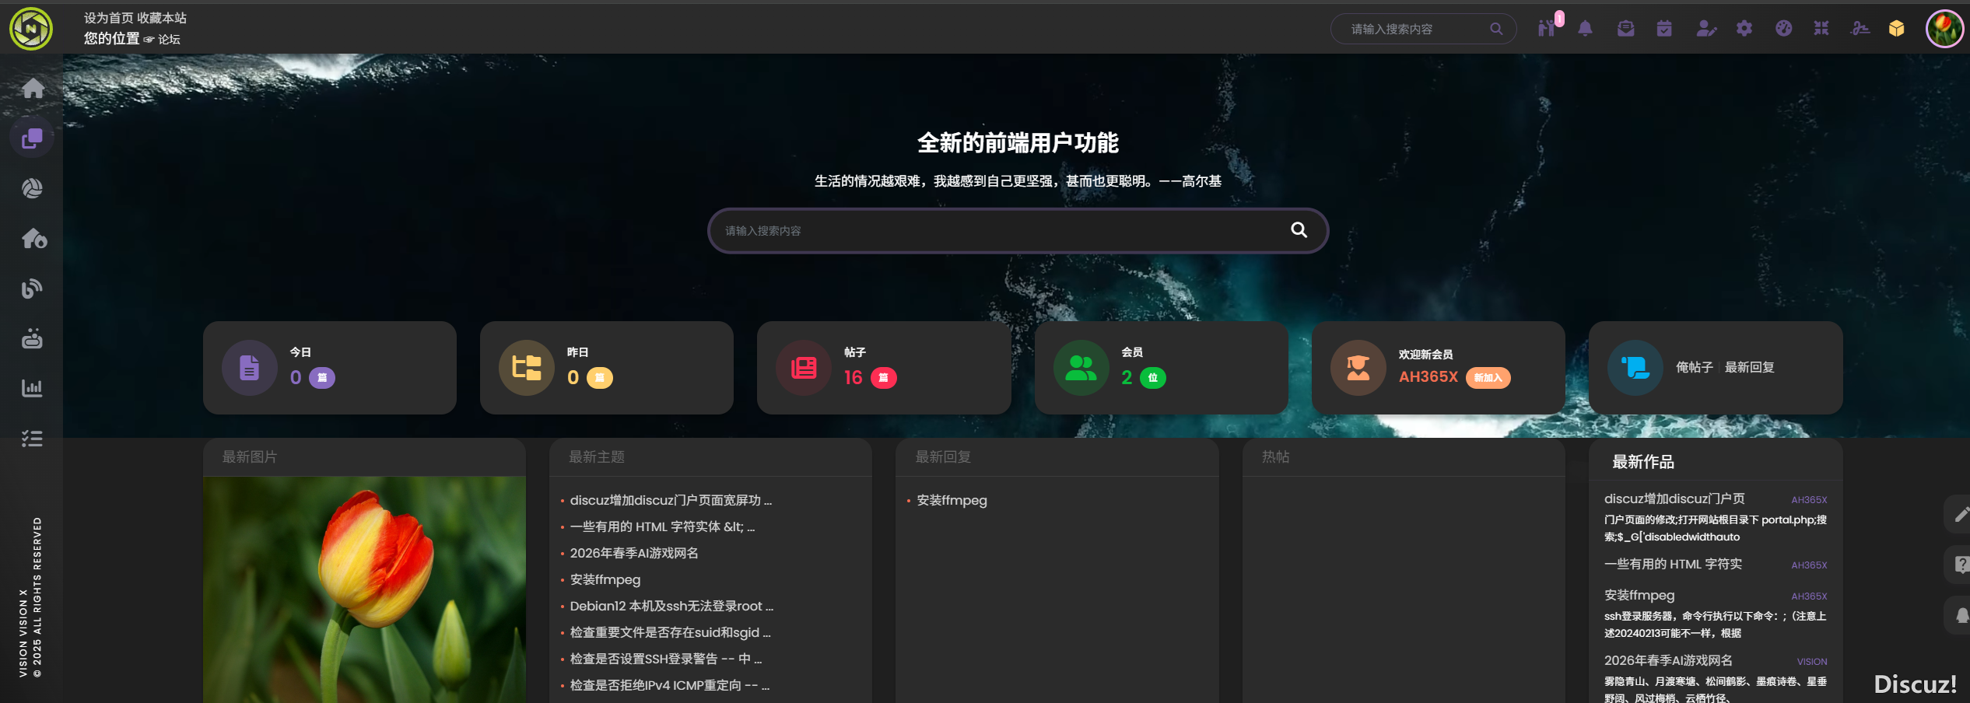Click the notification bell icon
1970x703 pixels.
pyautogui.click(x=1585, y=29)
